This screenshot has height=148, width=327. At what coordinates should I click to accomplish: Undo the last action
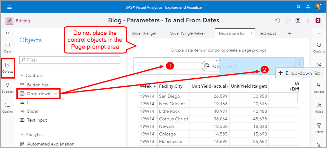[278, 21]
